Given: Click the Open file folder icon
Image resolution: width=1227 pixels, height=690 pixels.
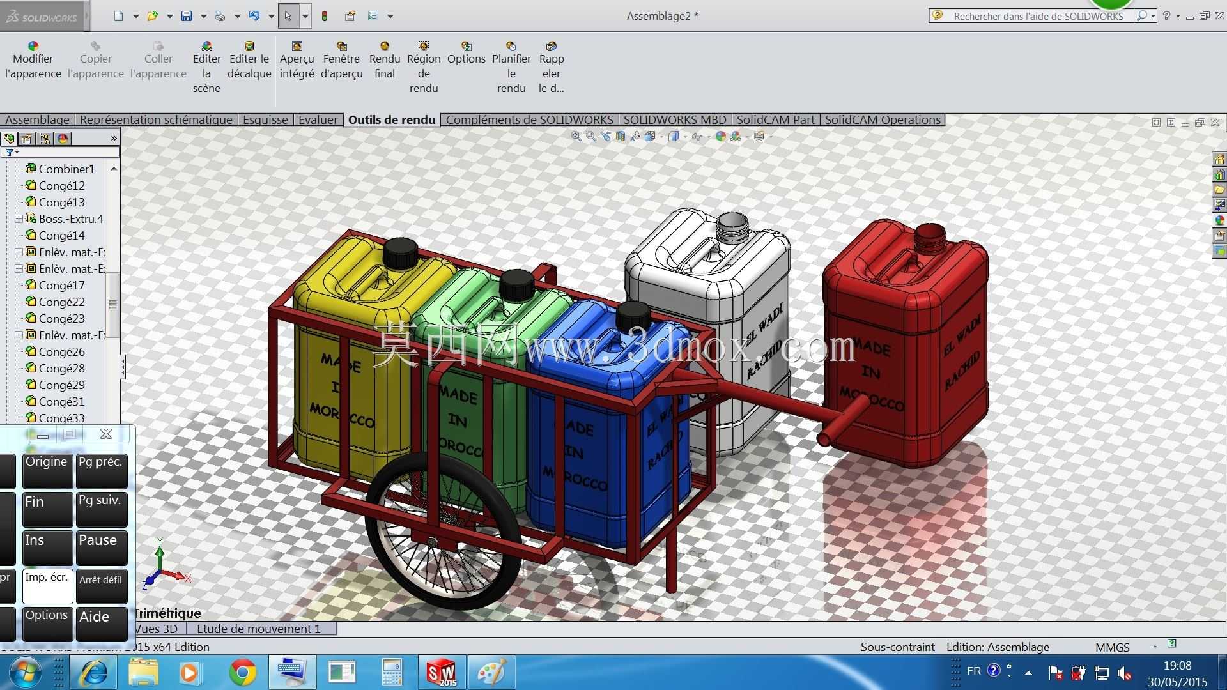Looking at the screenshot, I should pyautogui.click(x=152, y=16).
